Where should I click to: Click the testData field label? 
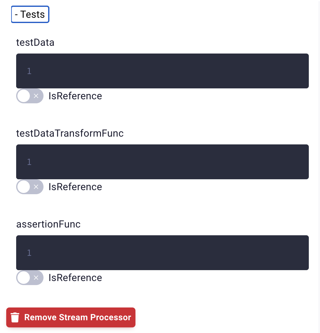click(35, 42)
